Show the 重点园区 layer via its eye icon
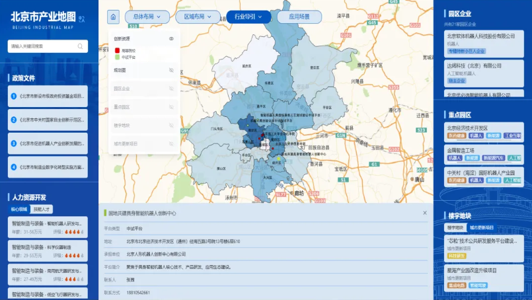 (x=171, y=106)
